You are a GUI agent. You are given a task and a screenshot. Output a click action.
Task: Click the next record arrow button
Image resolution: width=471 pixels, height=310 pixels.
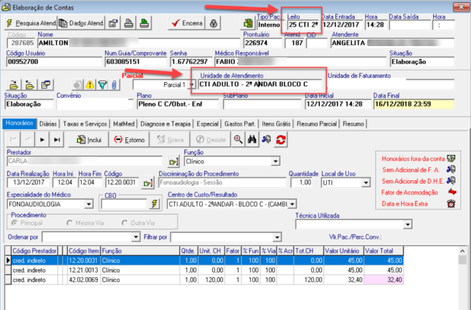42,139
